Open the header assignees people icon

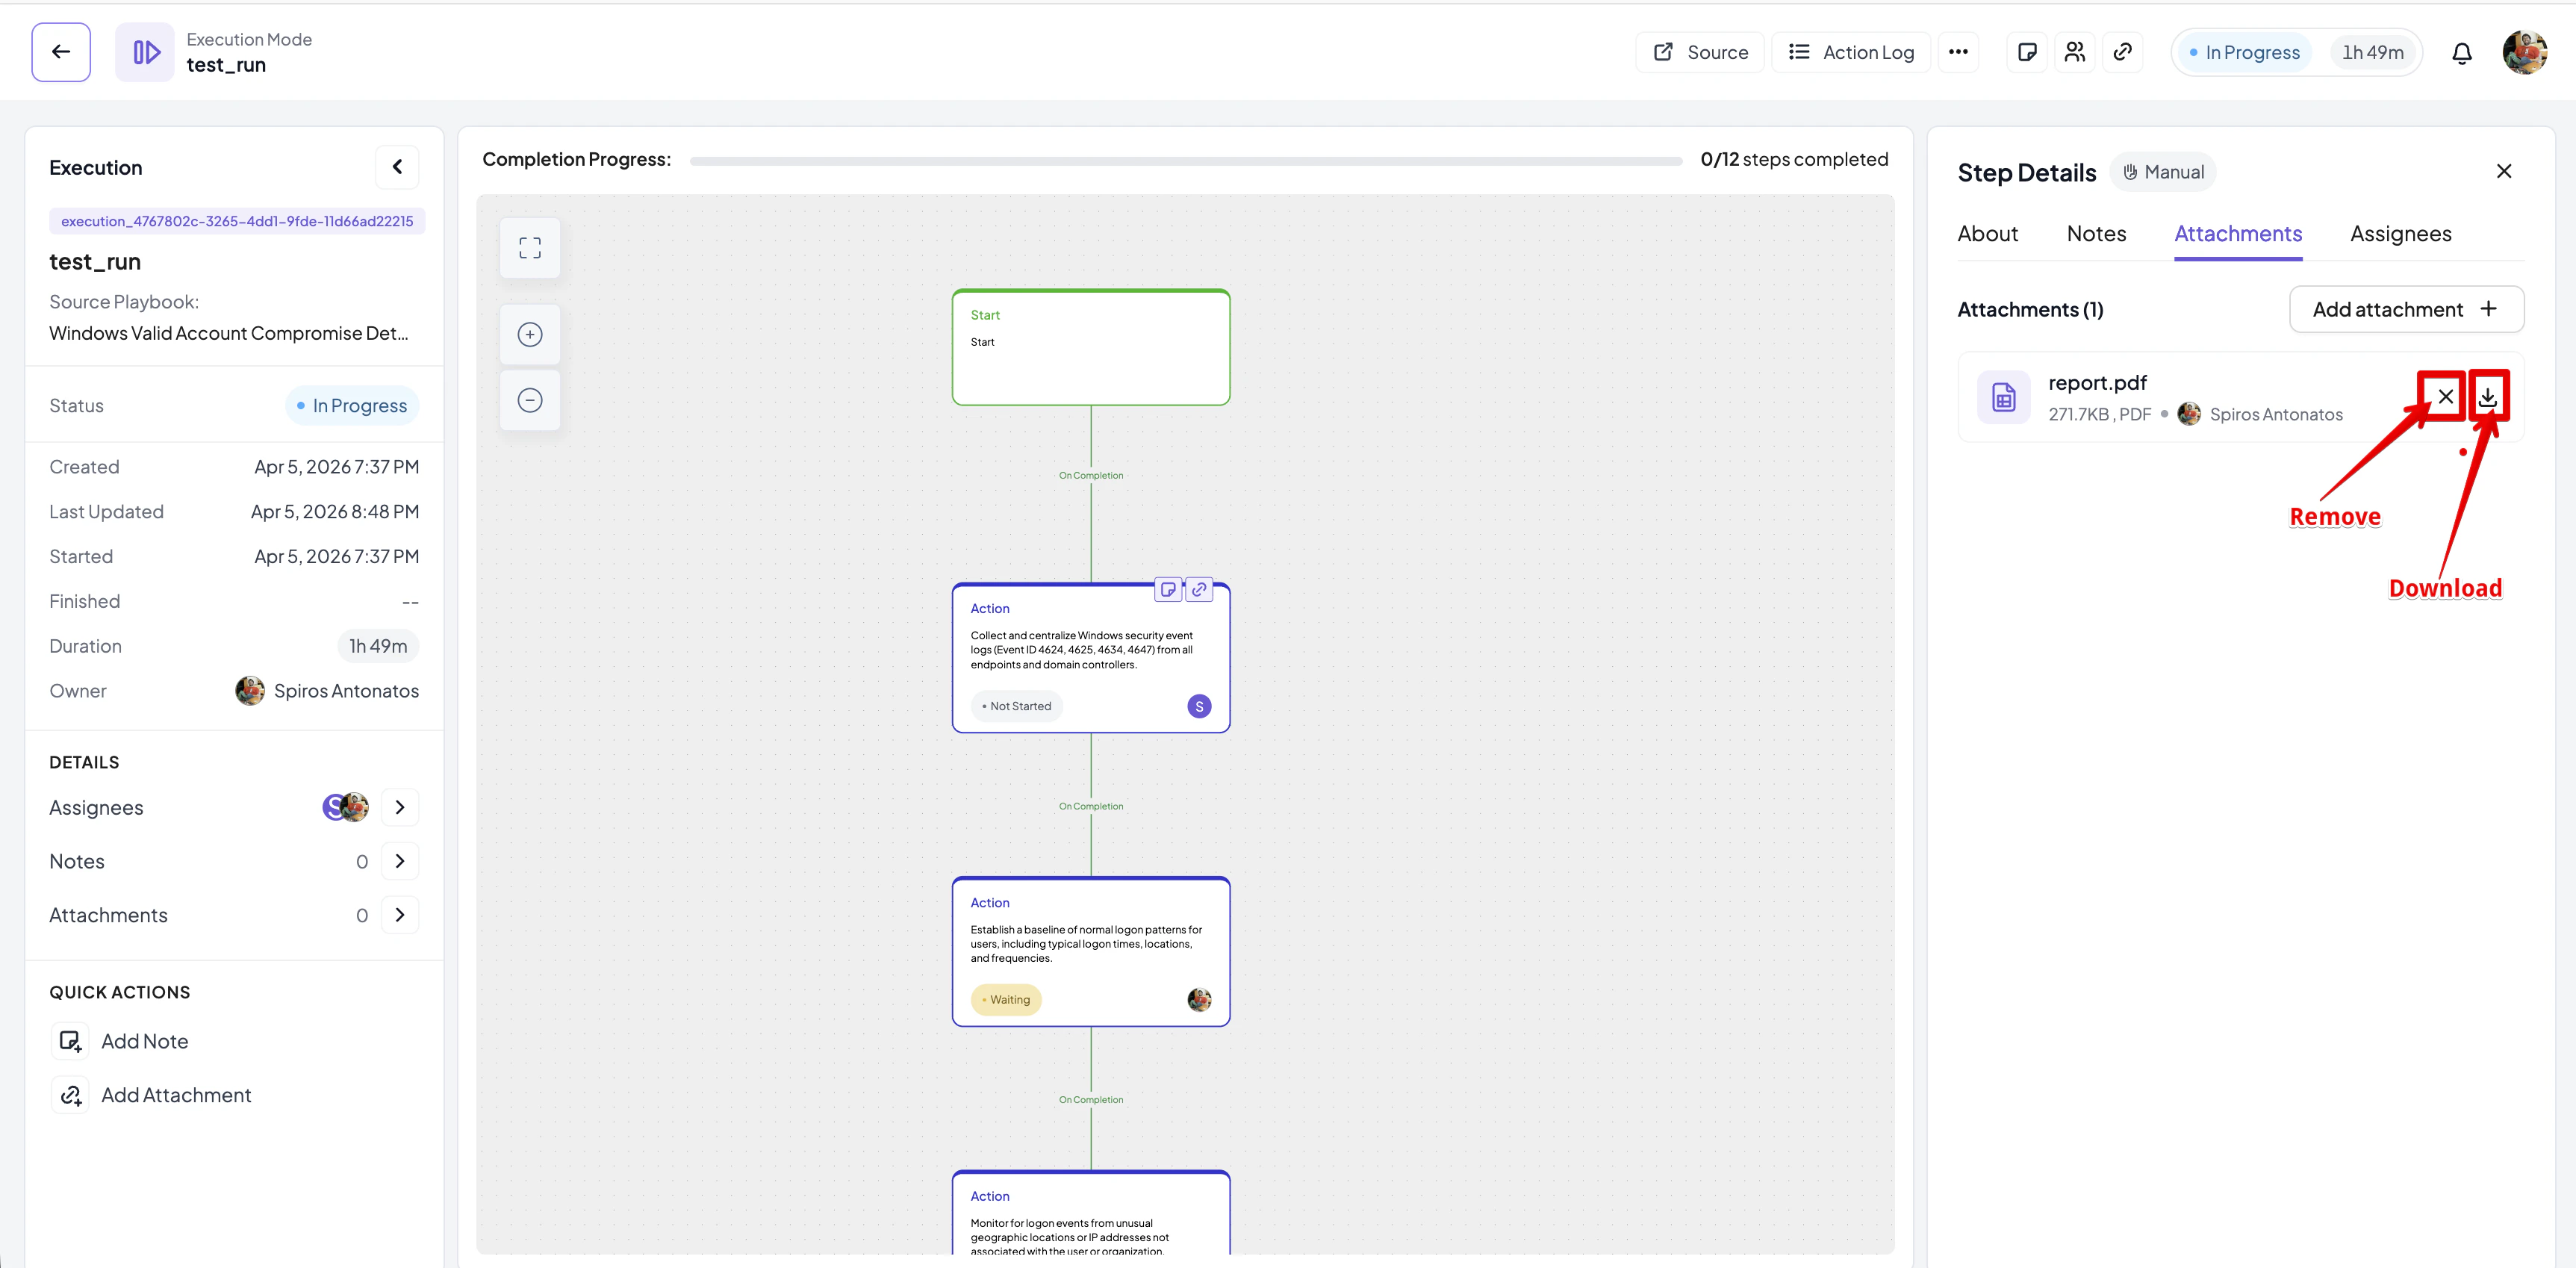pyautogui.click(x=2075, y=52)
